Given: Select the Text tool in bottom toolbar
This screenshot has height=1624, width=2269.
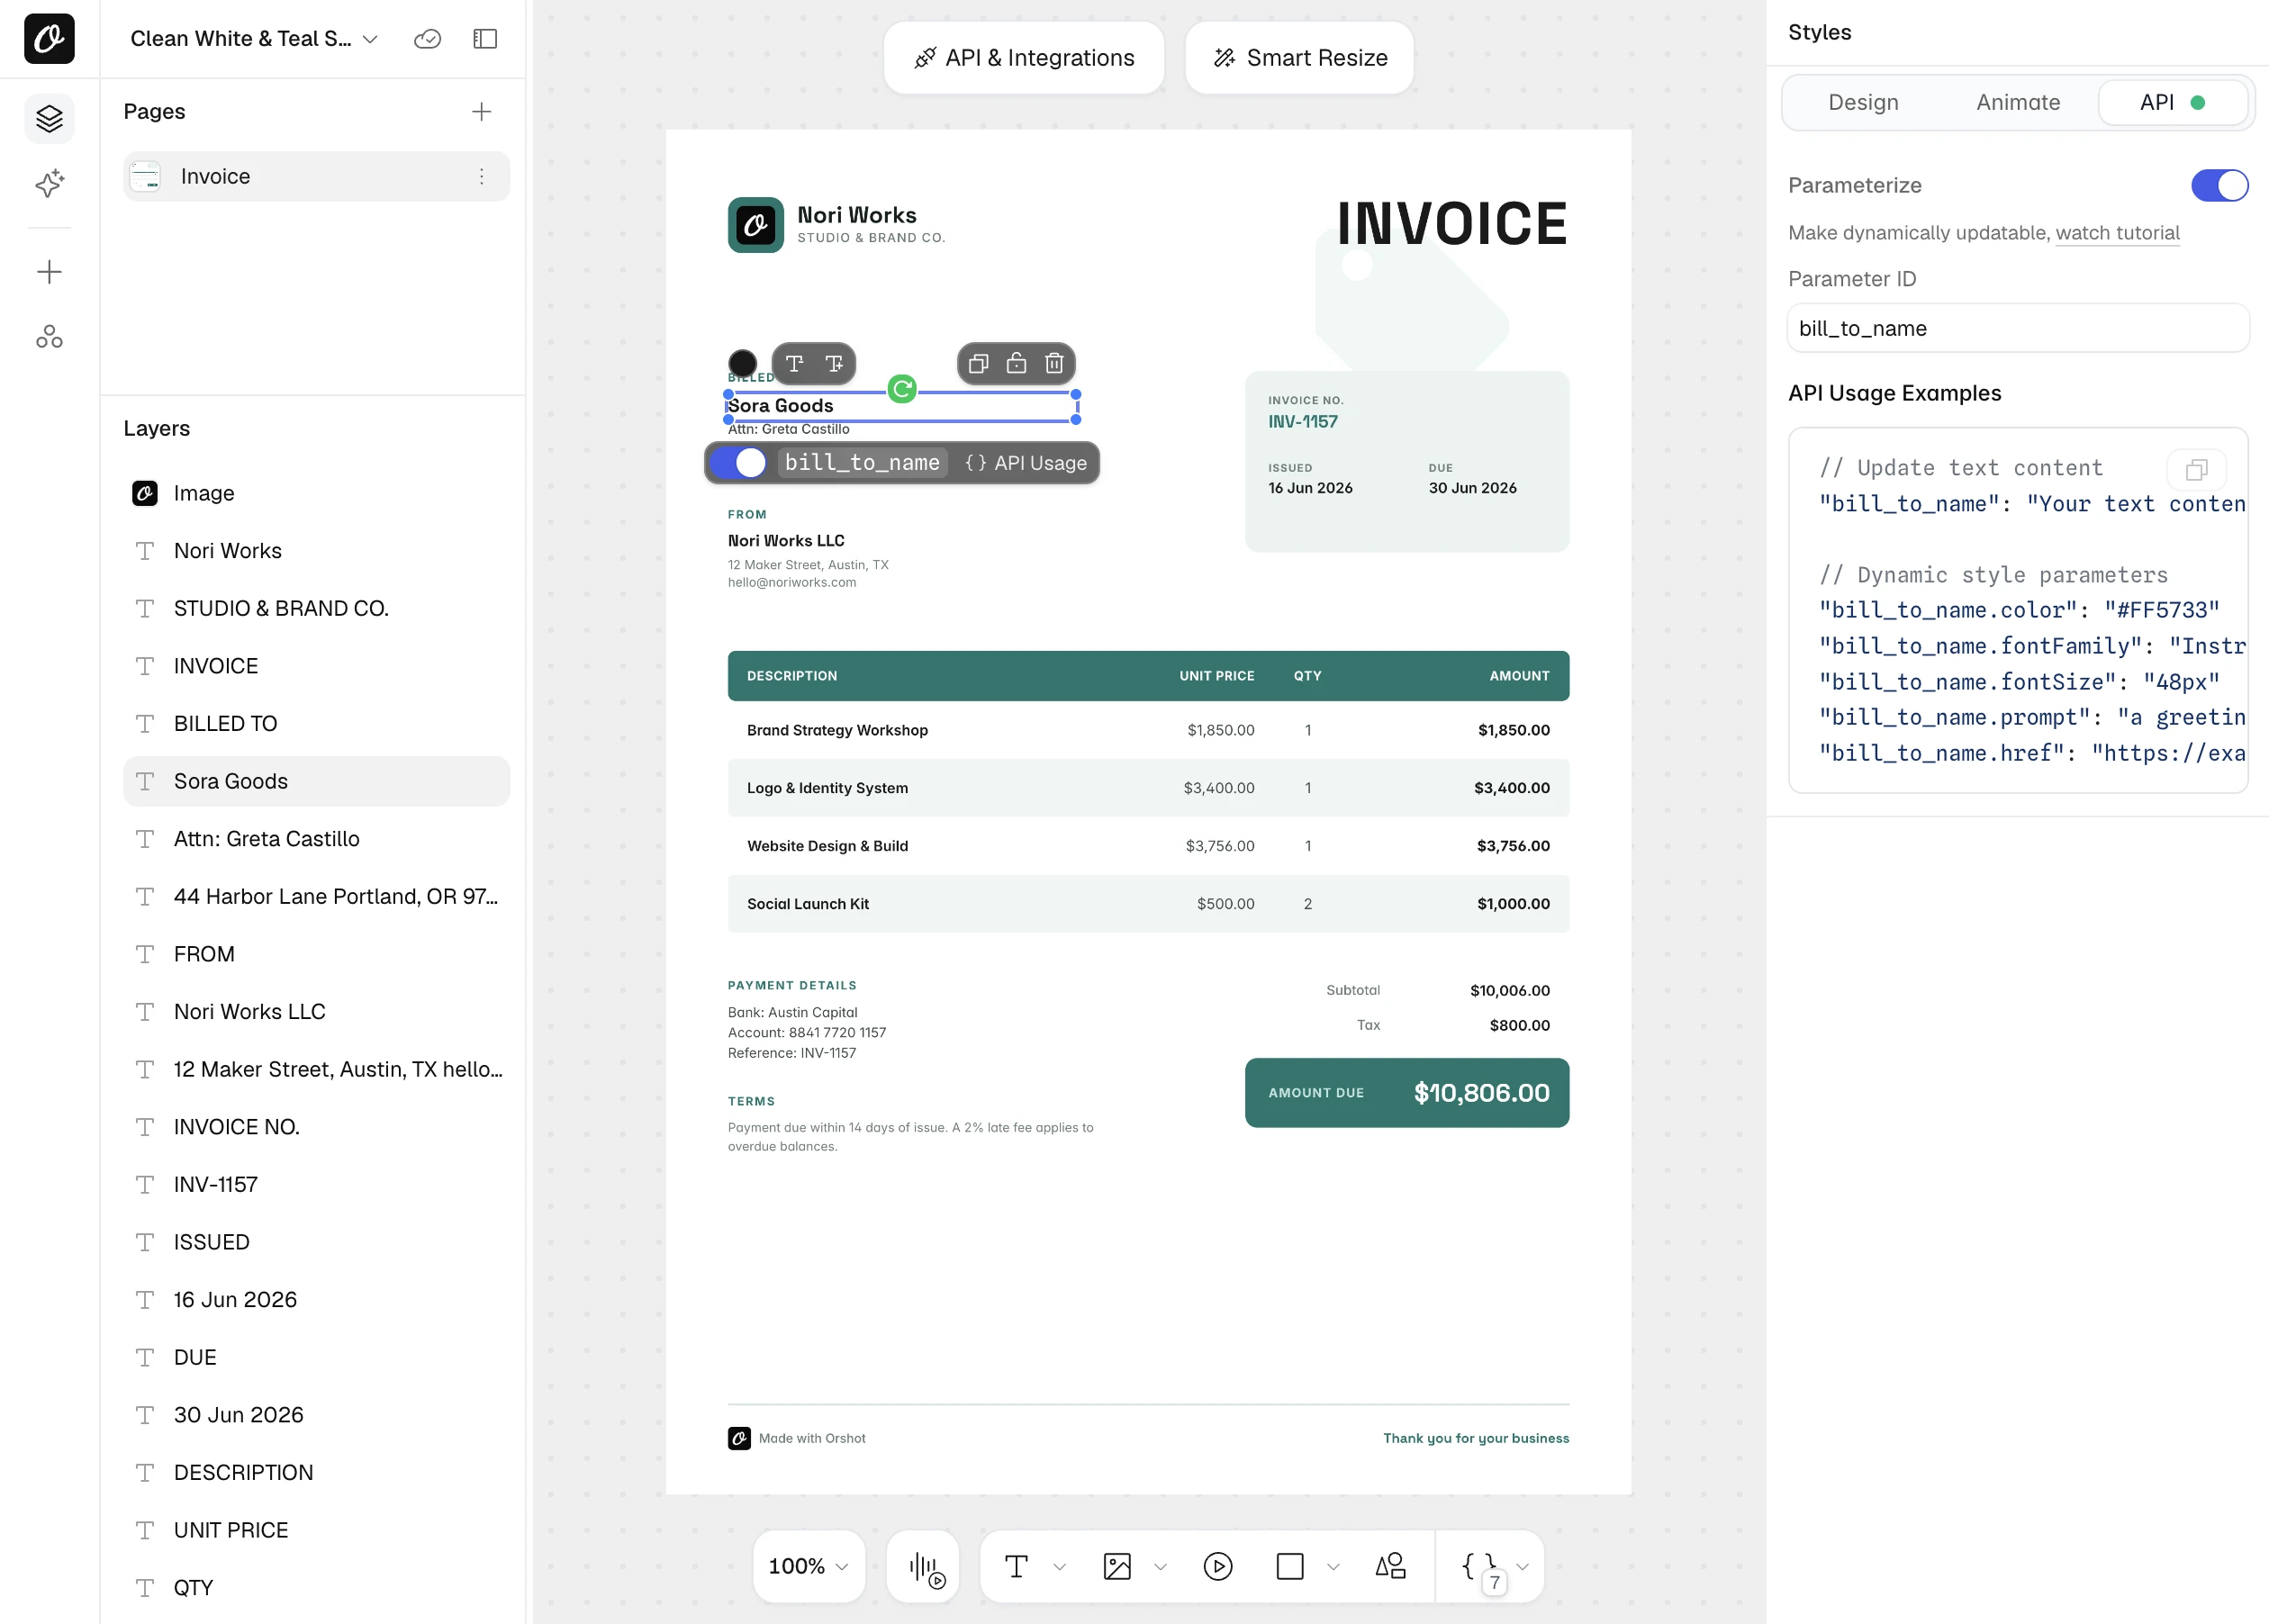Looking at the screenshot, I should point(1016,1566).
